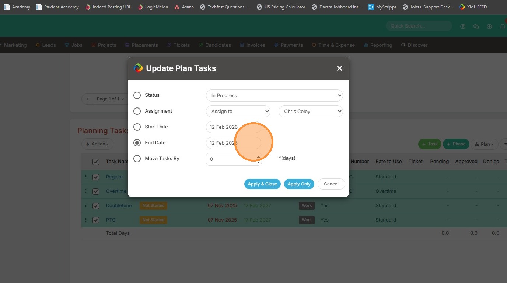
Task: Select the Status radio button
Action: click(x=137, y=95)
